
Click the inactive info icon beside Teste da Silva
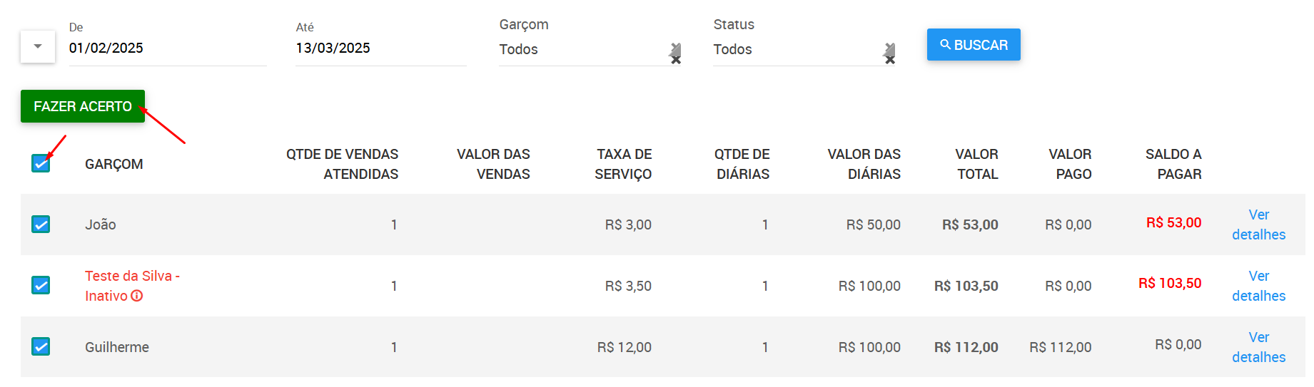[137, 296]
